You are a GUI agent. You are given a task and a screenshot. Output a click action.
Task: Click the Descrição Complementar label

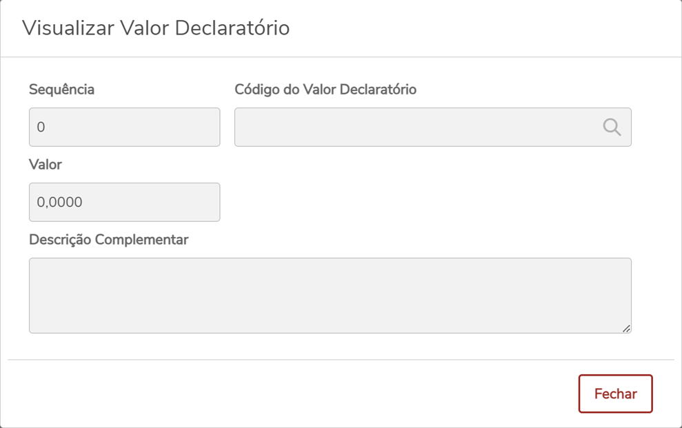pos(108,240)
